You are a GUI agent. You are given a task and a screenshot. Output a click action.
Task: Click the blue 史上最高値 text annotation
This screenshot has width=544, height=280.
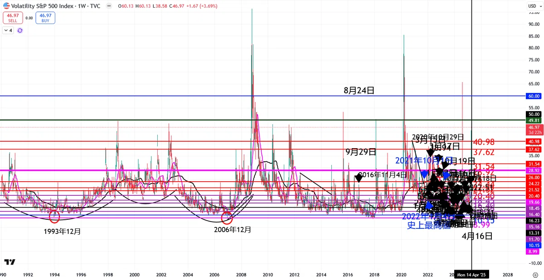pyautogui.click(x=428, y=225)
